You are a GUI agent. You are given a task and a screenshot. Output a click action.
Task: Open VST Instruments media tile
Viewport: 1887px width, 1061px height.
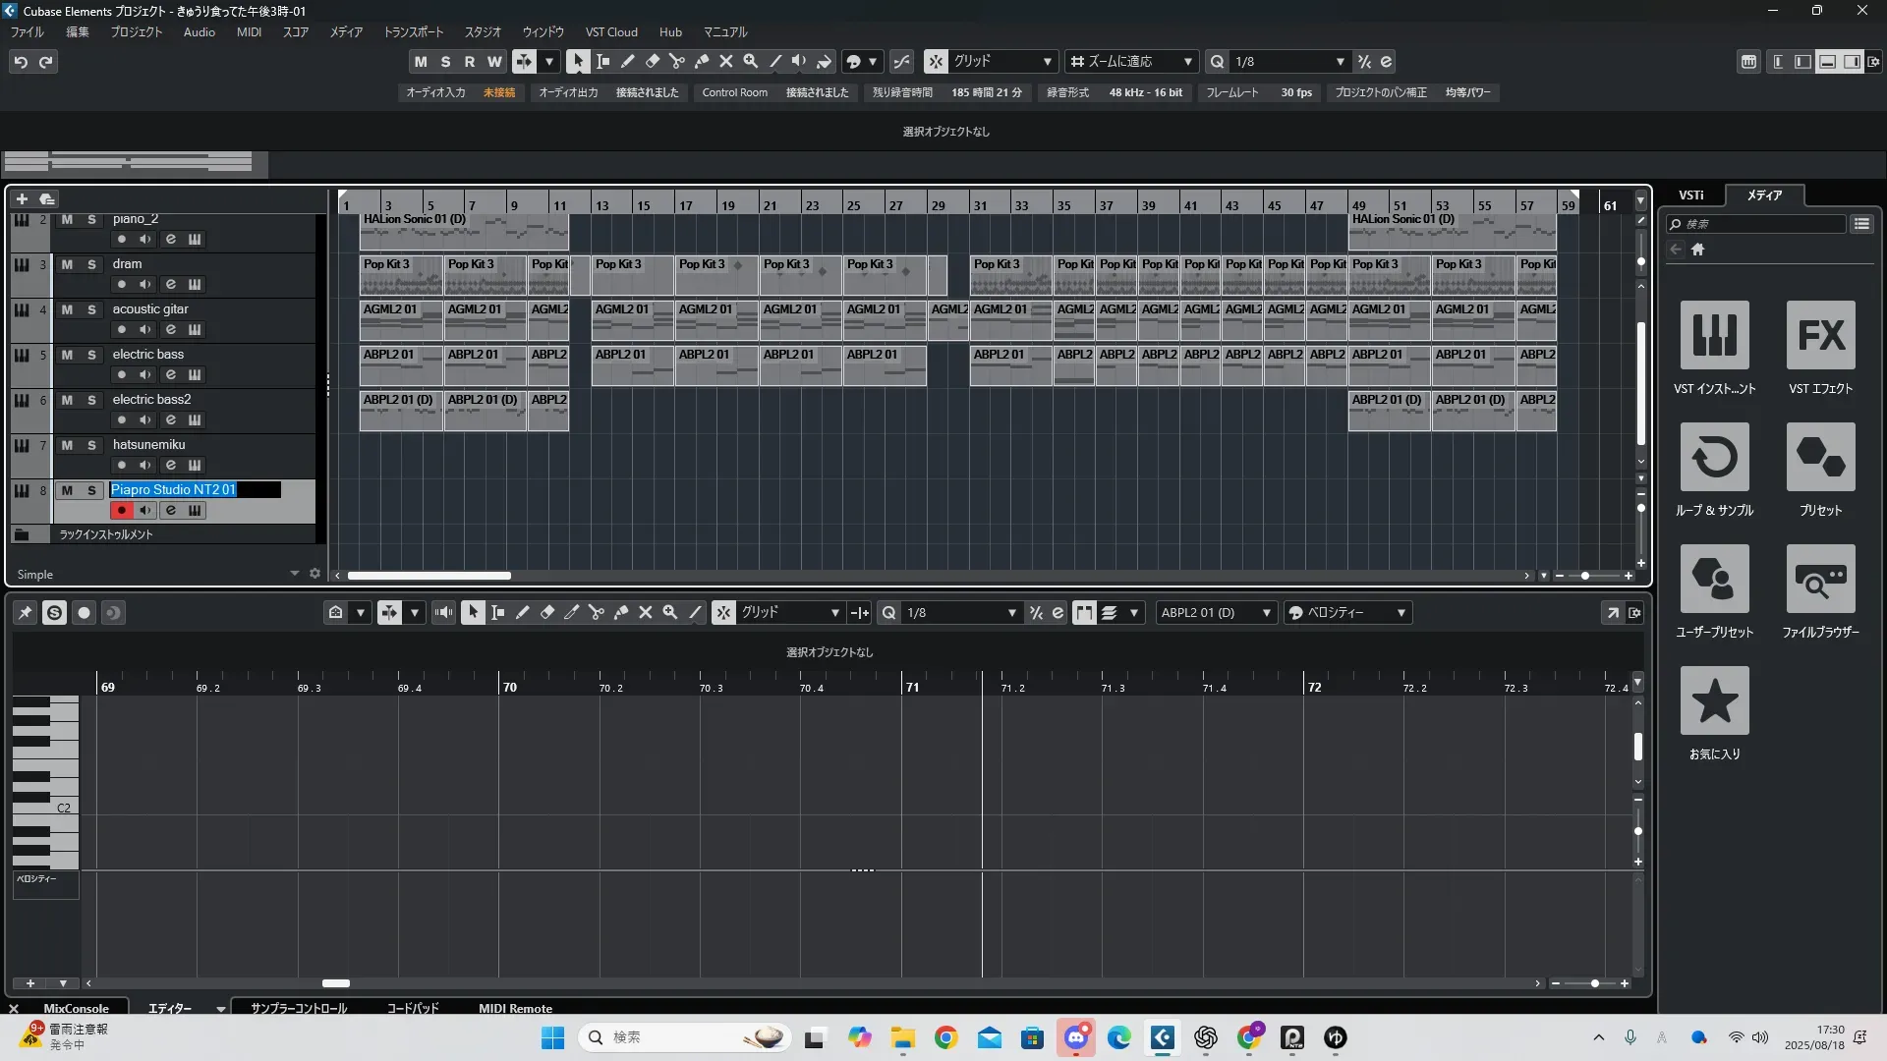(x=1714, y=336)
